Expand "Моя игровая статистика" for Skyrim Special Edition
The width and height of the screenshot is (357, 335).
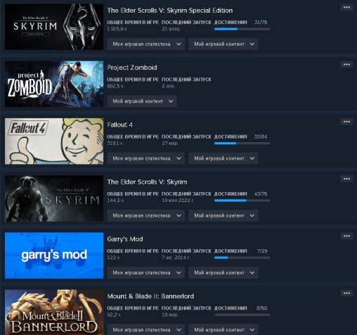[146, 44]
